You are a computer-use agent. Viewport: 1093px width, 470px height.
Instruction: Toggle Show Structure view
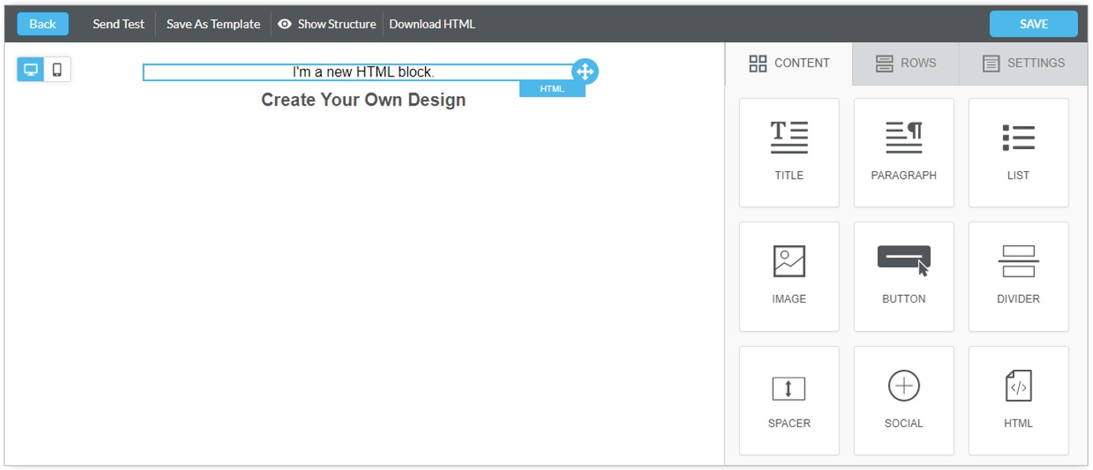(x=326, y=24)
